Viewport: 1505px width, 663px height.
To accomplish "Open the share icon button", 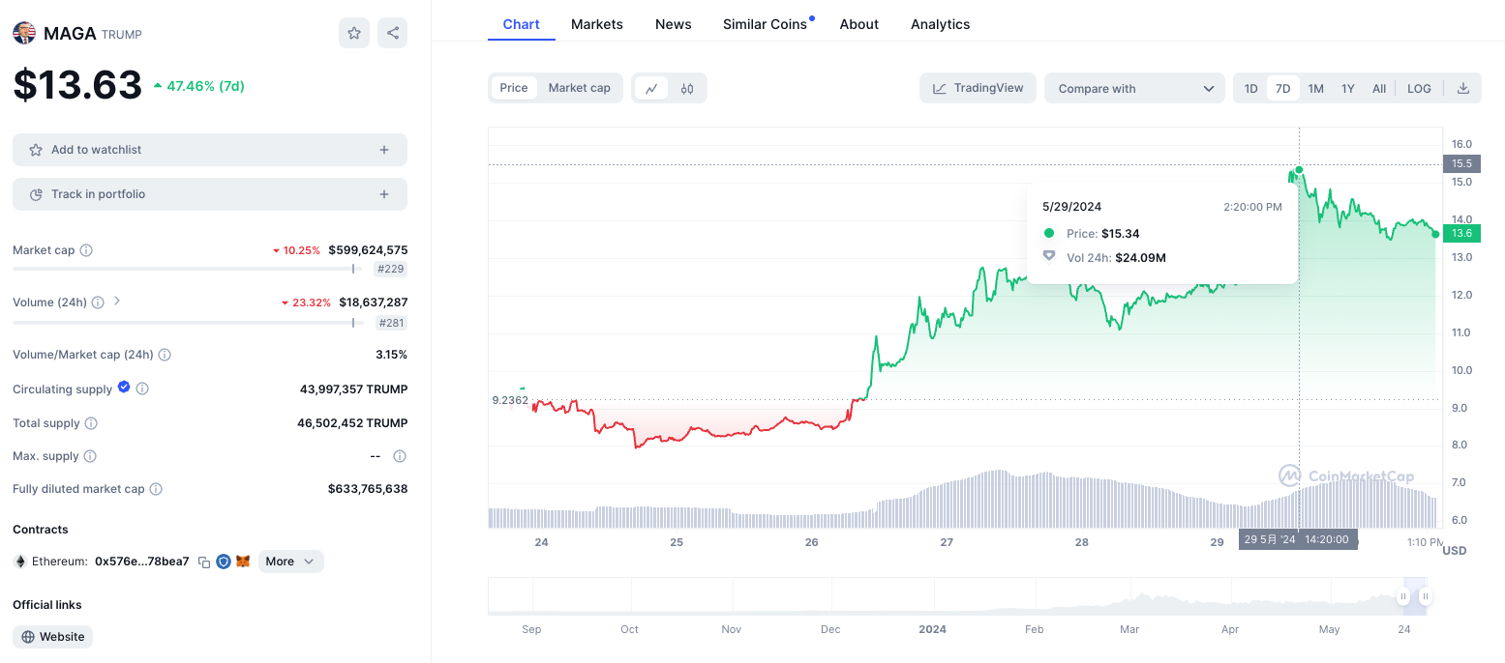I will coord(392,33).
